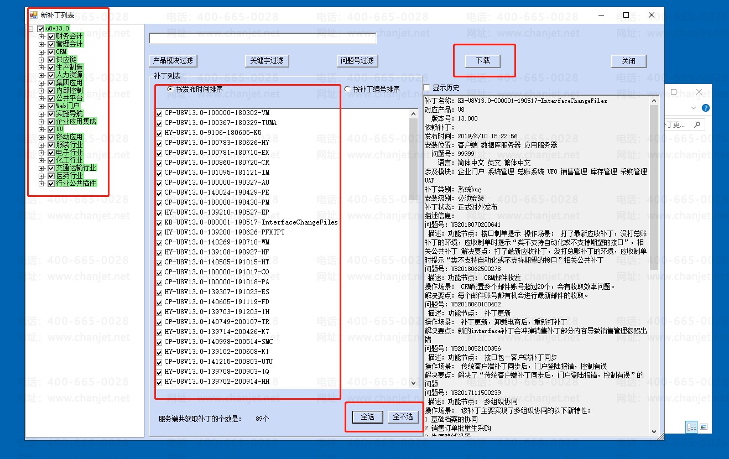Uncheck patch KB-U8V13.0-000001-190517-InterfaceChangeFiles

[x=159, y=223]
